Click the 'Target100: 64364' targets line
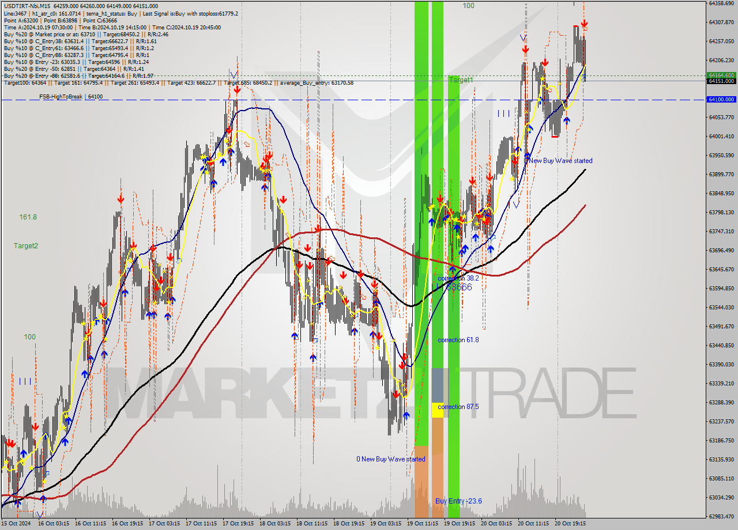Screen dimensions: 738x530 click(178, 82)
